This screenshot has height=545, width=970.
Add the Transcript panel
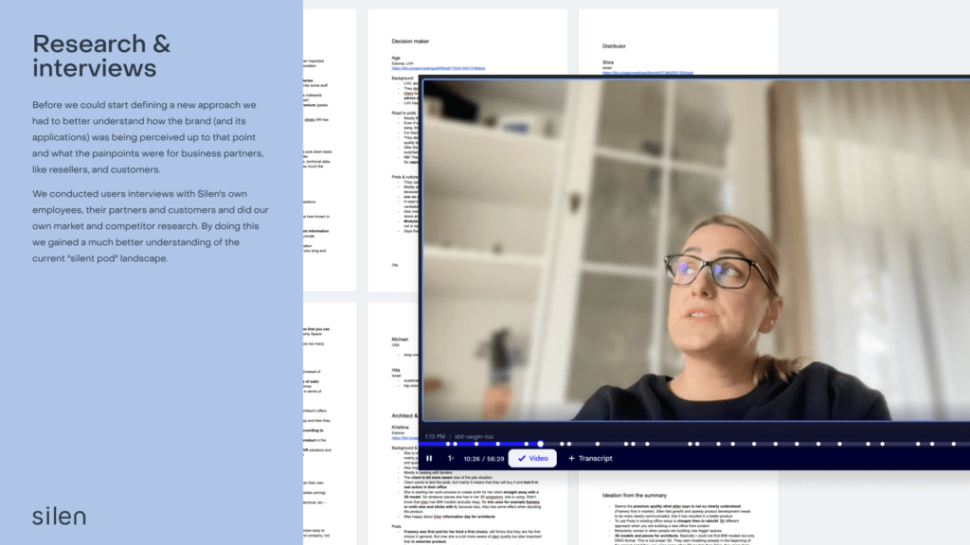point(589,459)
